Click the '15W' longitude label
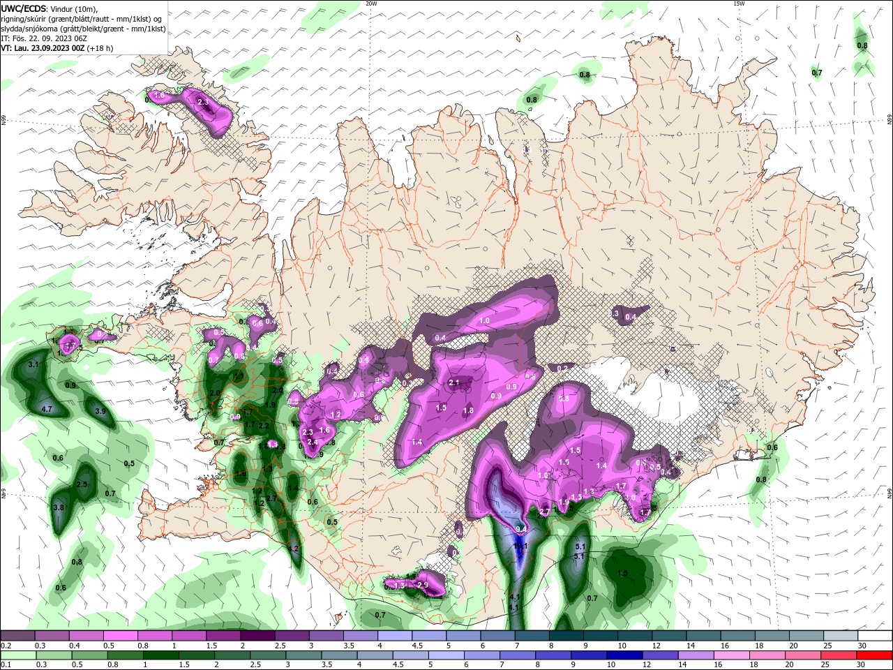The height and width of the screenshot is (670, 893). pyautogui.click(x=740, y=3)
